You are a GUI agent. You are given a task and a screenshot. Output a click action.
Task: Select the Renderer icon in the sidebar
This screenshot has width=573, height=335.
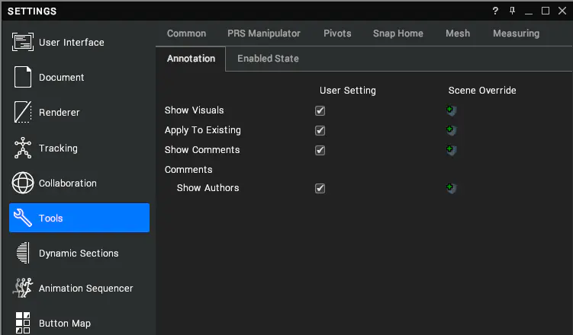[23, 112]
